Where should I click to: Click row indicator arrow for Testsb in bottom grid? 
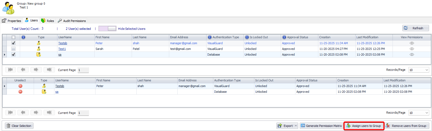[4, 86]
